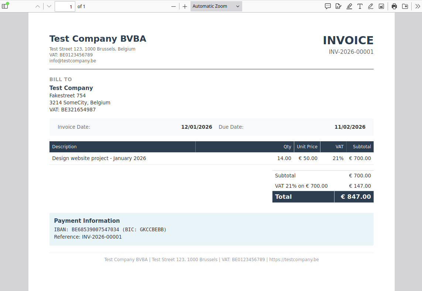Open the Automatic Zoom dropdown

tap(216, 6)
